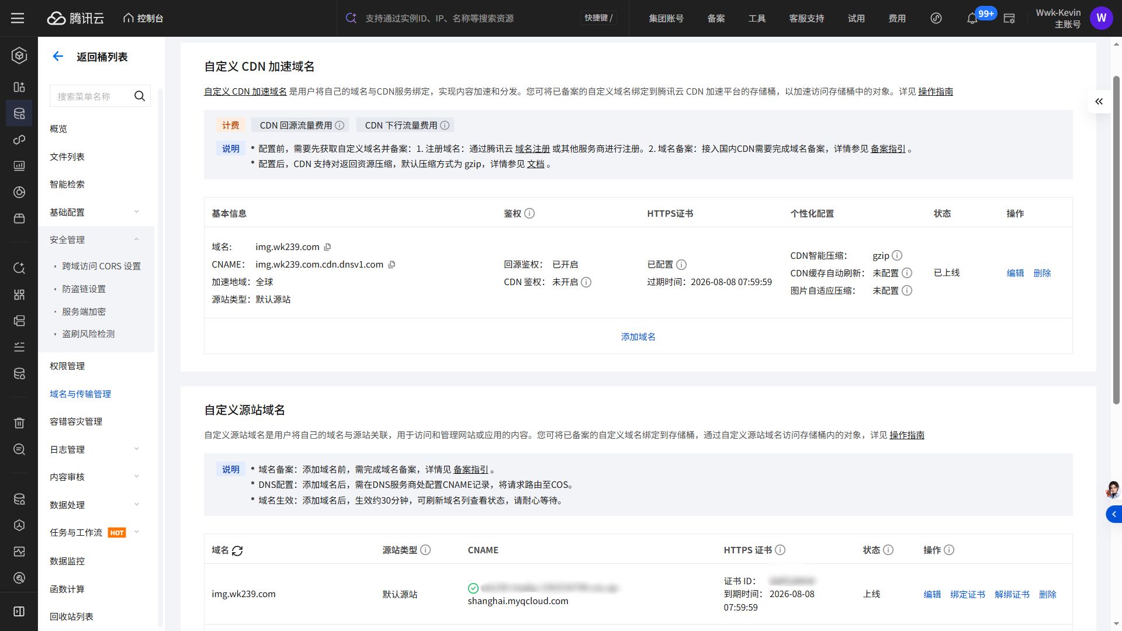1122x631 pixels.
Task: Expand the 日志管理 section
Action: point(95,449)
